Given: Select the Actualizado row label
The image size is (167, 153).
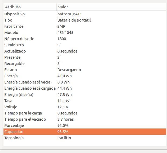Looking at the screenshot, I should tap(15, 51).
